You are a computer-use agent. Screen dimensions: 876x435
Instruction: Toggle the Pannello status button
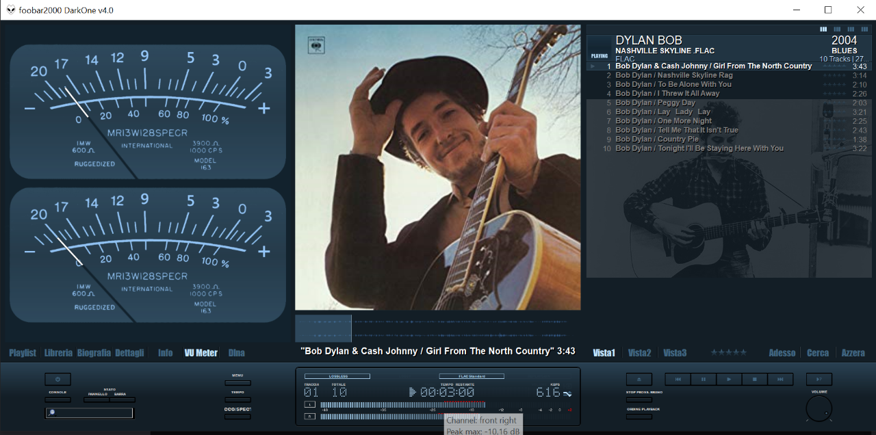click(x=97, y=399)
